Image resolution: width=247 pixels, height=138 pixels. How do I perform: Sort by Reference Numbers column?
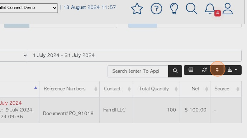(69, 89)
